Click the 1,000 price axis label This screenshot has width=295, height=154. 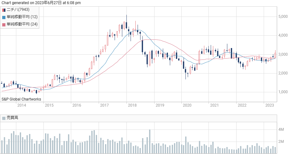click(283, 92)
